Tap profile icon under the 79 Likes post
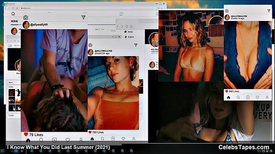 pos(81,140)
